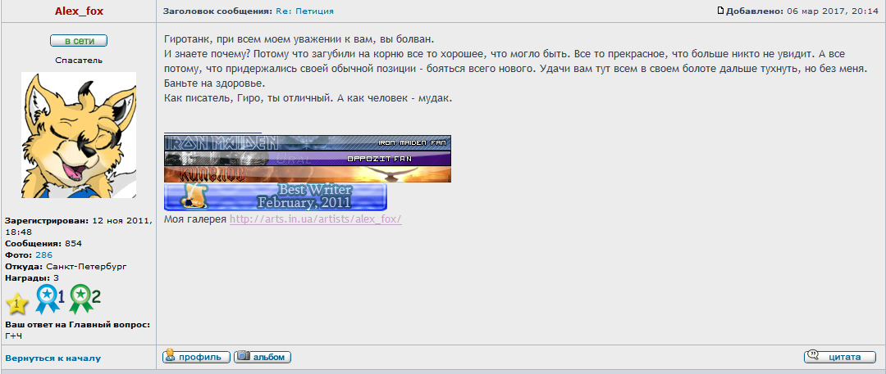Open the arts.in.ua gallery link

[x=315, y=219]
